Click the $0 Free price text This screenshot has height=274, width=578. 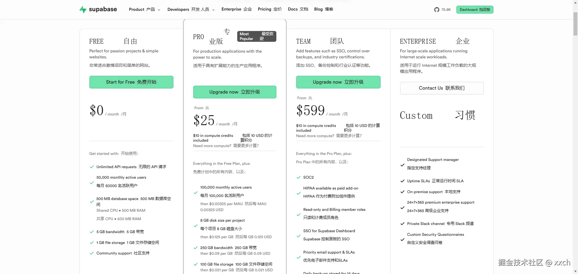pos(96,110)
